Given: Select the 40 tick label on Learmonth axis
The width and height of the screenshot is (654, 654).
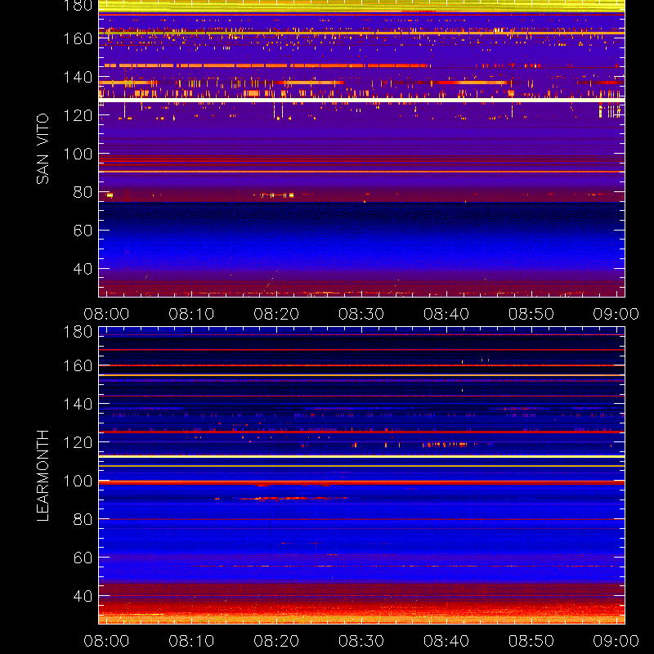Looking at the screenshot, I should click(x=83, y=596).
